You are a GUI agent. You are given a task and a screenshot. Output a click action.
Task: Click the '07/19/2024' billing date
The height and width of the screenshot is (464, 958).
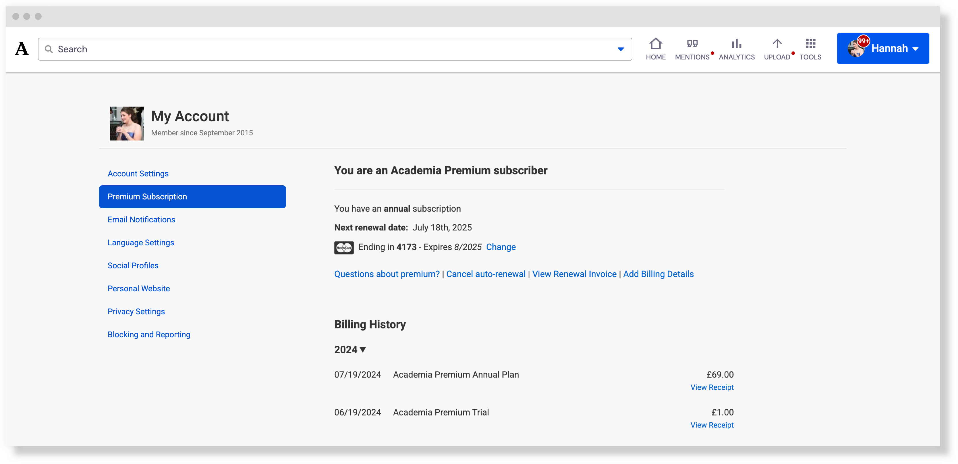358,374
